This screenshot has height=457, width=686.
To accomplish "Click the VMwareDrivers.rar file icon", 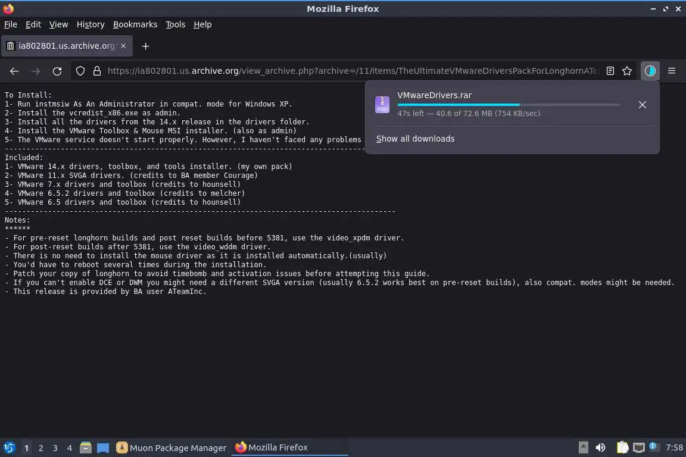I will tap(382, 105).
